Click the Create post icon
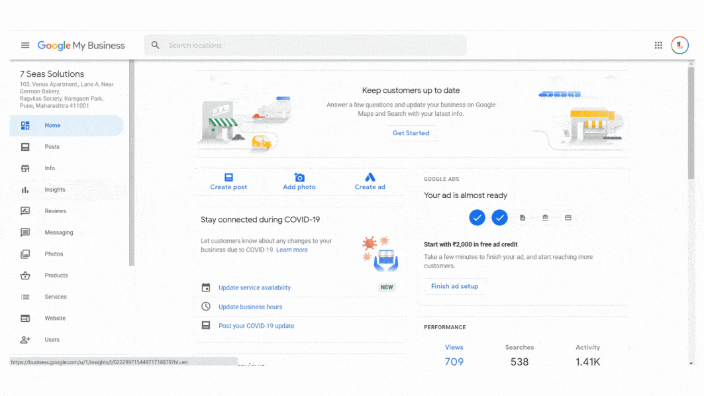 pyautogui.click(x=228, y=177)
